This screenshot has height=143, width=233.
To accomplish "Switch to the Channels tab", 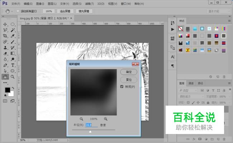I will (x=191, y=83).
